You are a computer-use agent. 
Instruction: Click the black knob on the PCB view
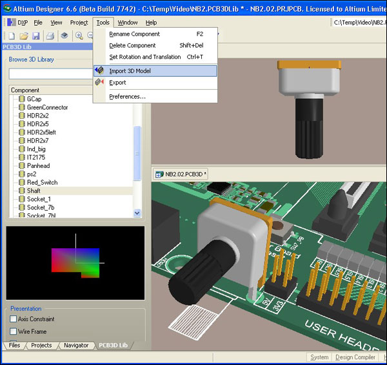[203, 273]
